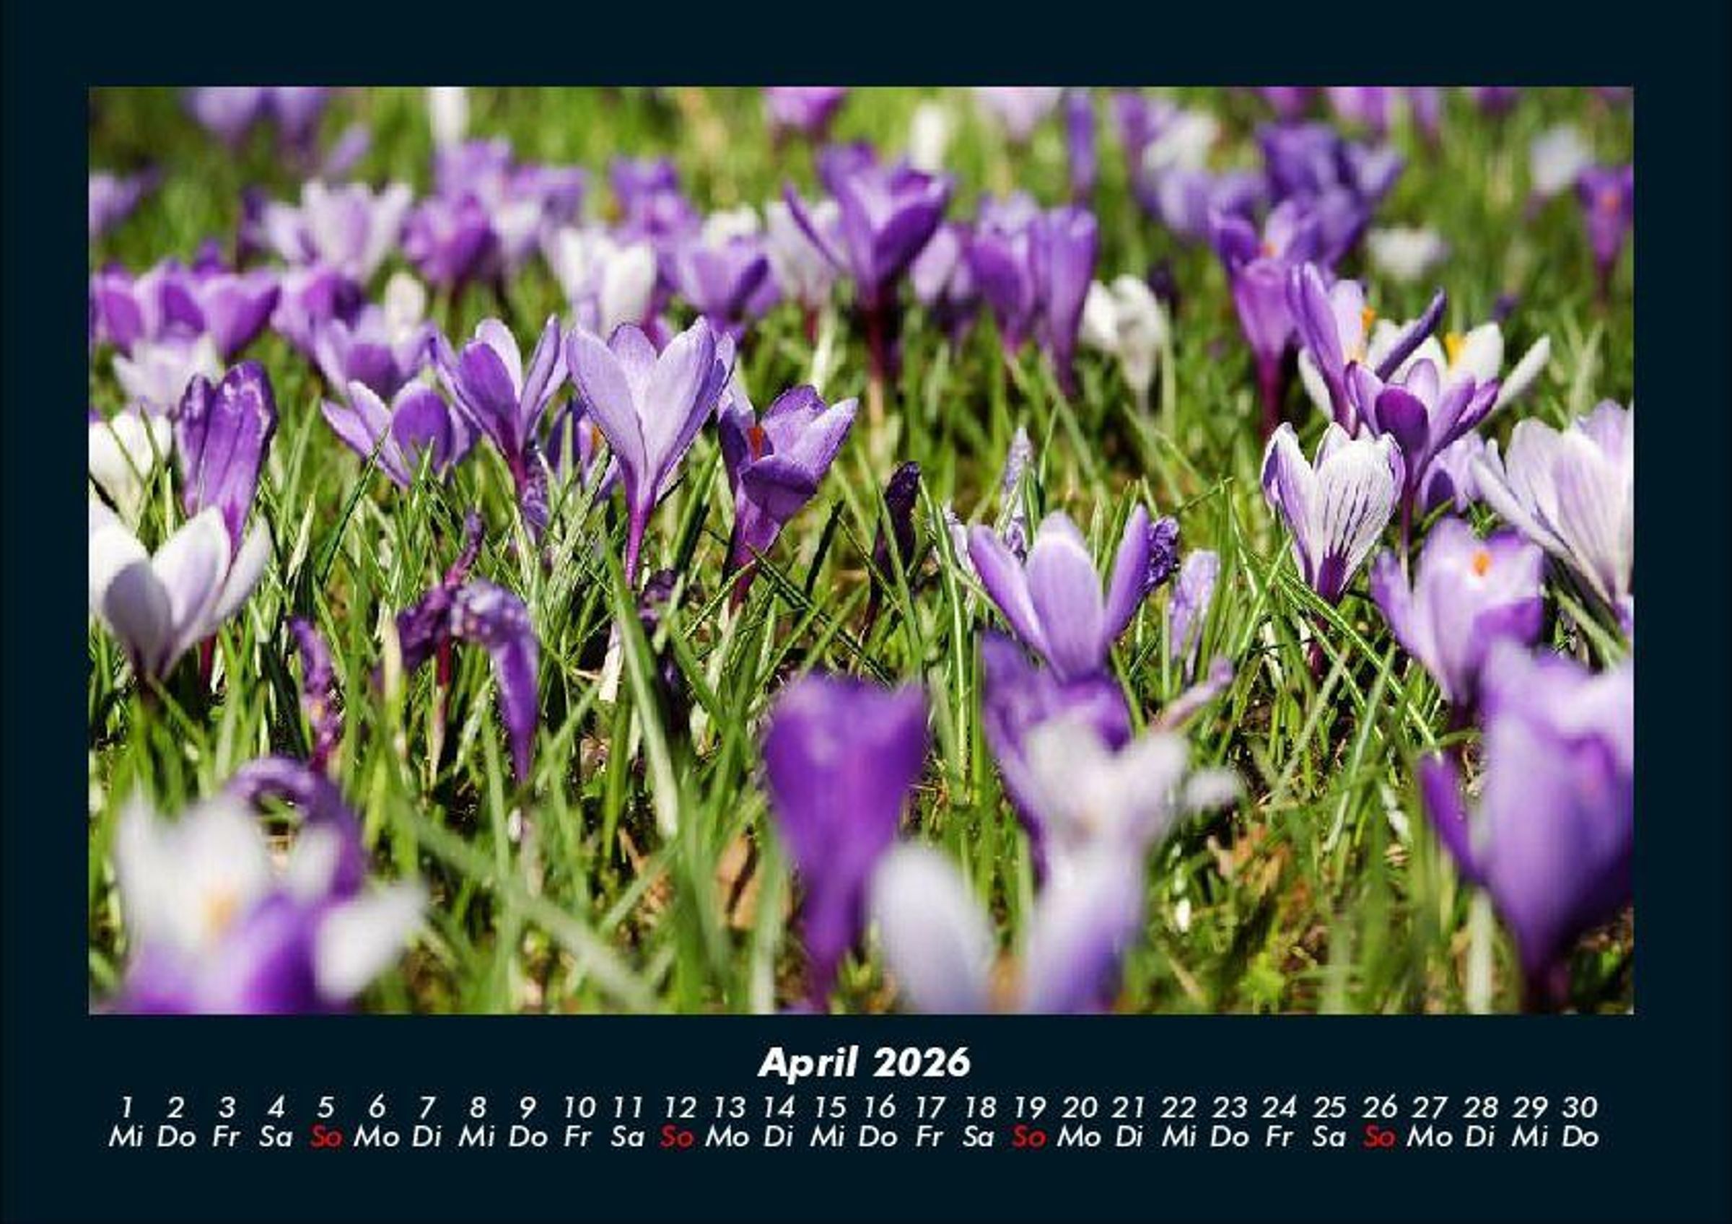Pick day number 3 in the calendar row
The image size is (1732, 1224).
pyautogui.click(x=227, y=1107)
